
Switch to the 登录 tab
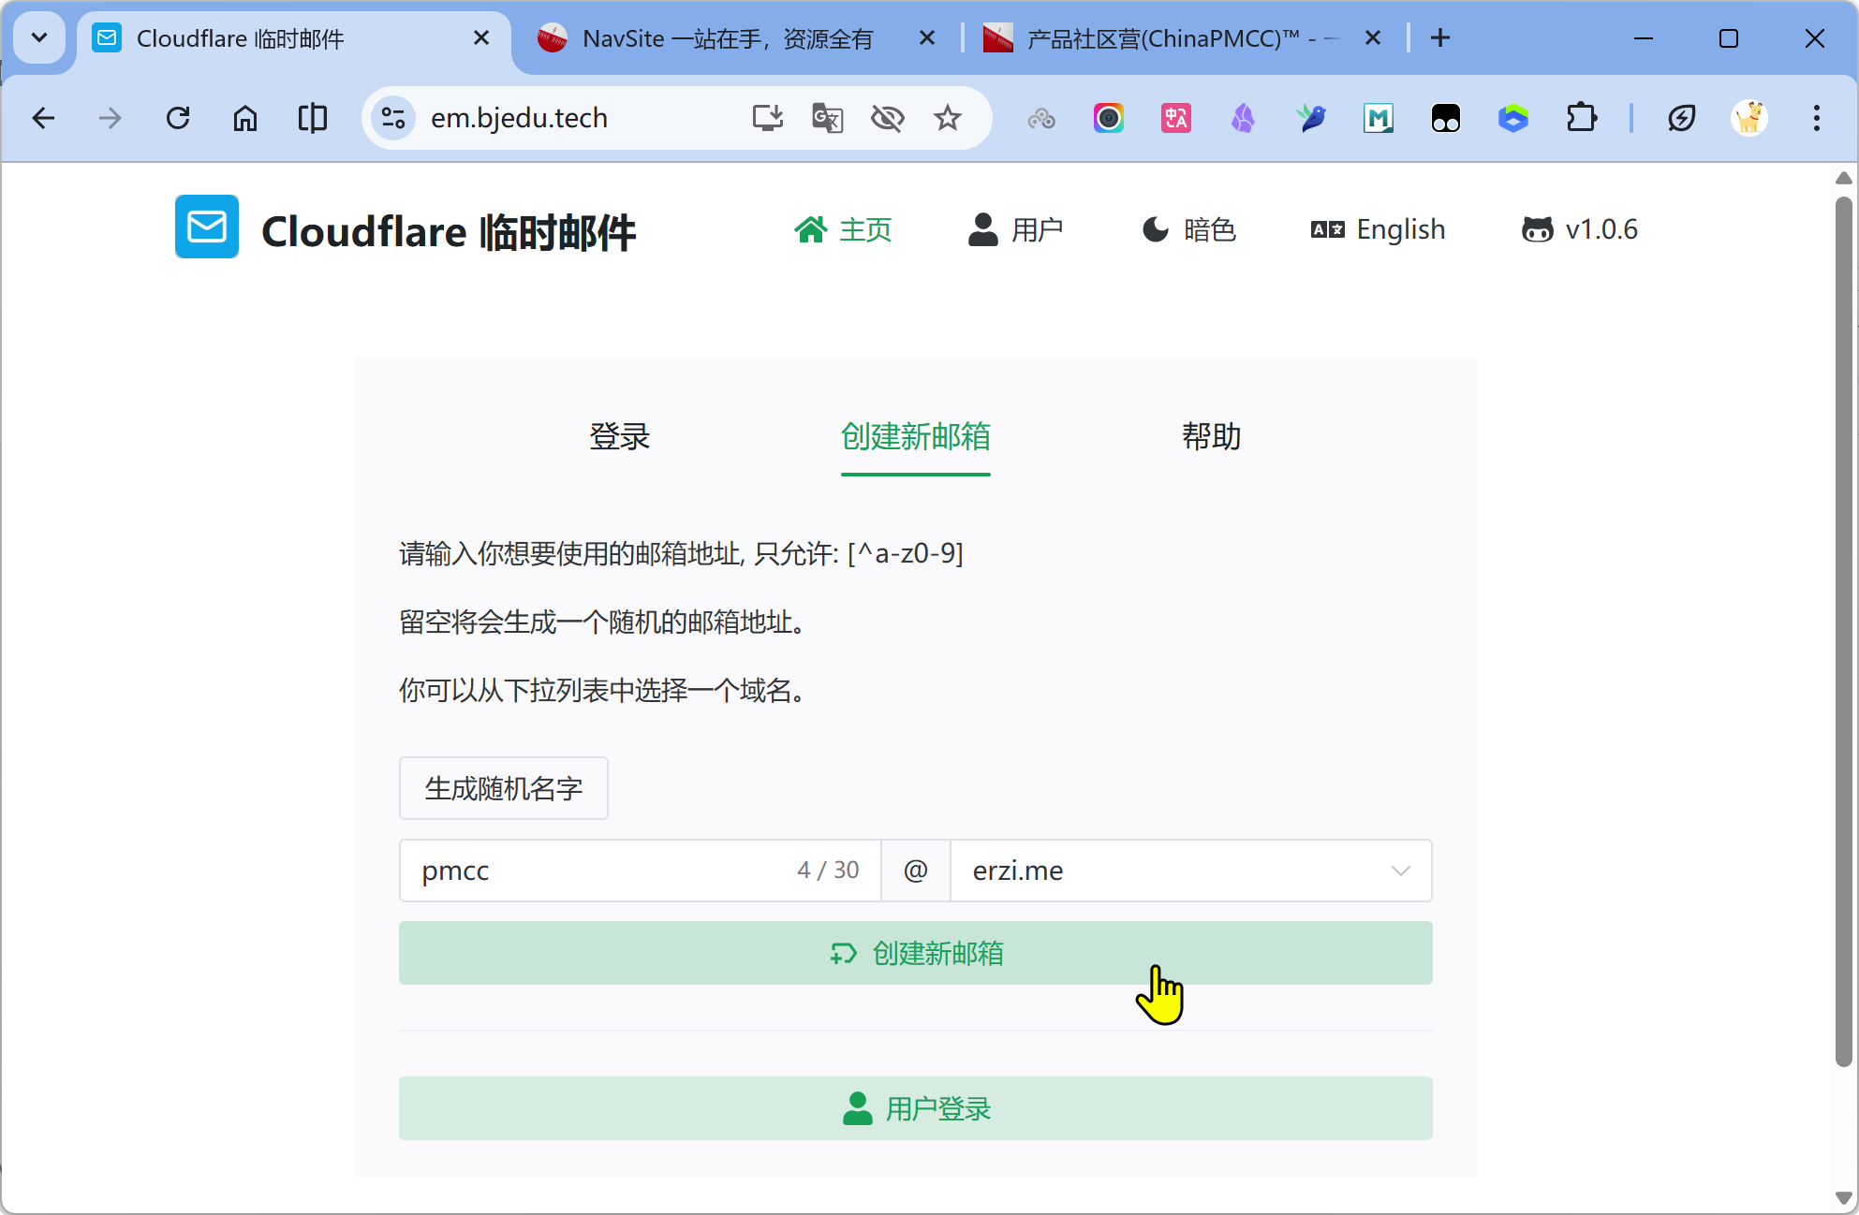[619, 436]
